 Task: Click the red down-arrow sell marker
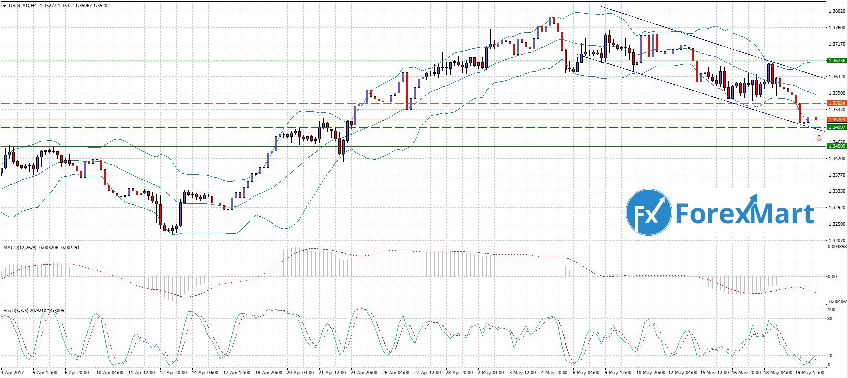point(819,138)
